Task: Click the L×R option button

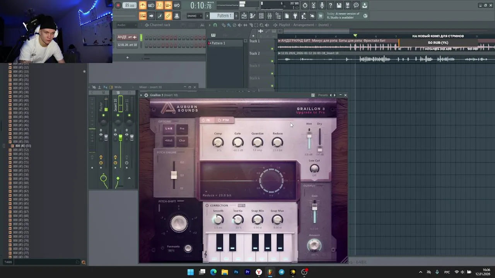Action: point(169,129)
